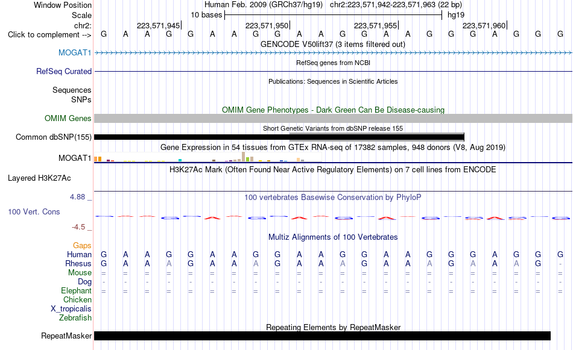The height and width of the screenshot is (350, 573).
Task: Click the Sequences track label
Action: (x=72, y=90)
